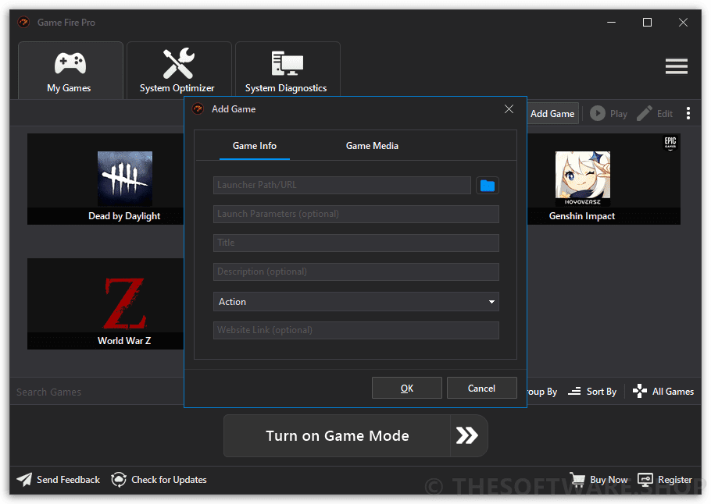Click the Check for Updates refresh icon
This screenshot has height=504, width=711.
tap(119, 480)
